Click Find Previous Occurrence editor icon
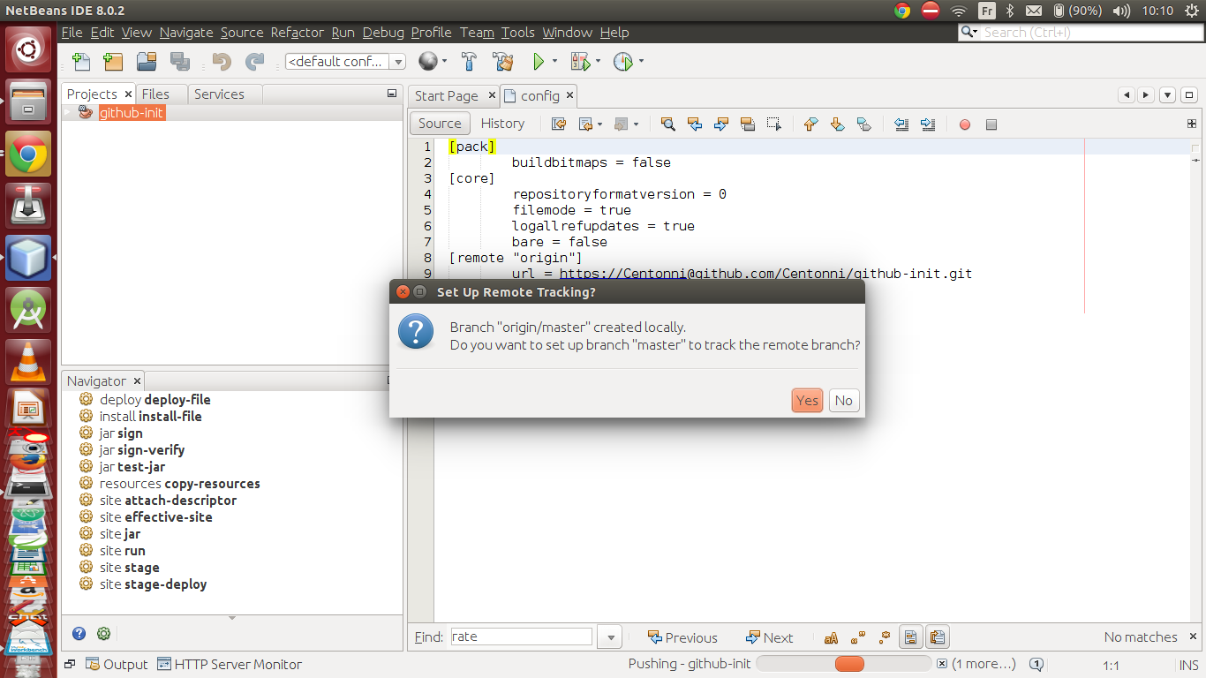Image resolution: width=1206 pixels, height=678 pixels. (x=695, y=124)
